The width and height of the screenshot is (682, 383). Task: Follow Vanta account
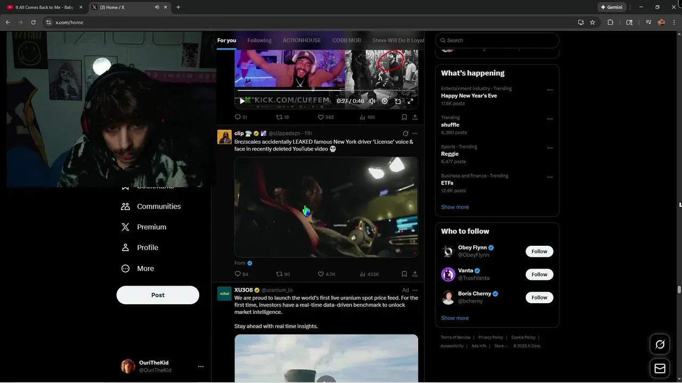(539, 274)
